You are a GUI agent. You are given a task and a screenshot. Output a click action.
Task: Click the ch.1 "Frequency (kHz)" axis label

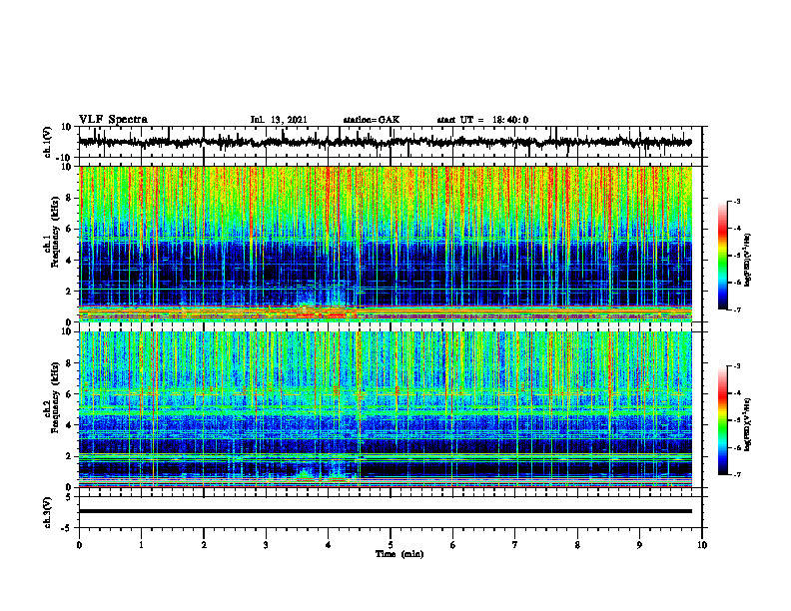55,232
